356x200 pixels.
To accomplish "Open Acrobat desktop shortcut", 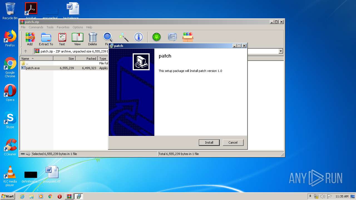I will coord(31,11).
